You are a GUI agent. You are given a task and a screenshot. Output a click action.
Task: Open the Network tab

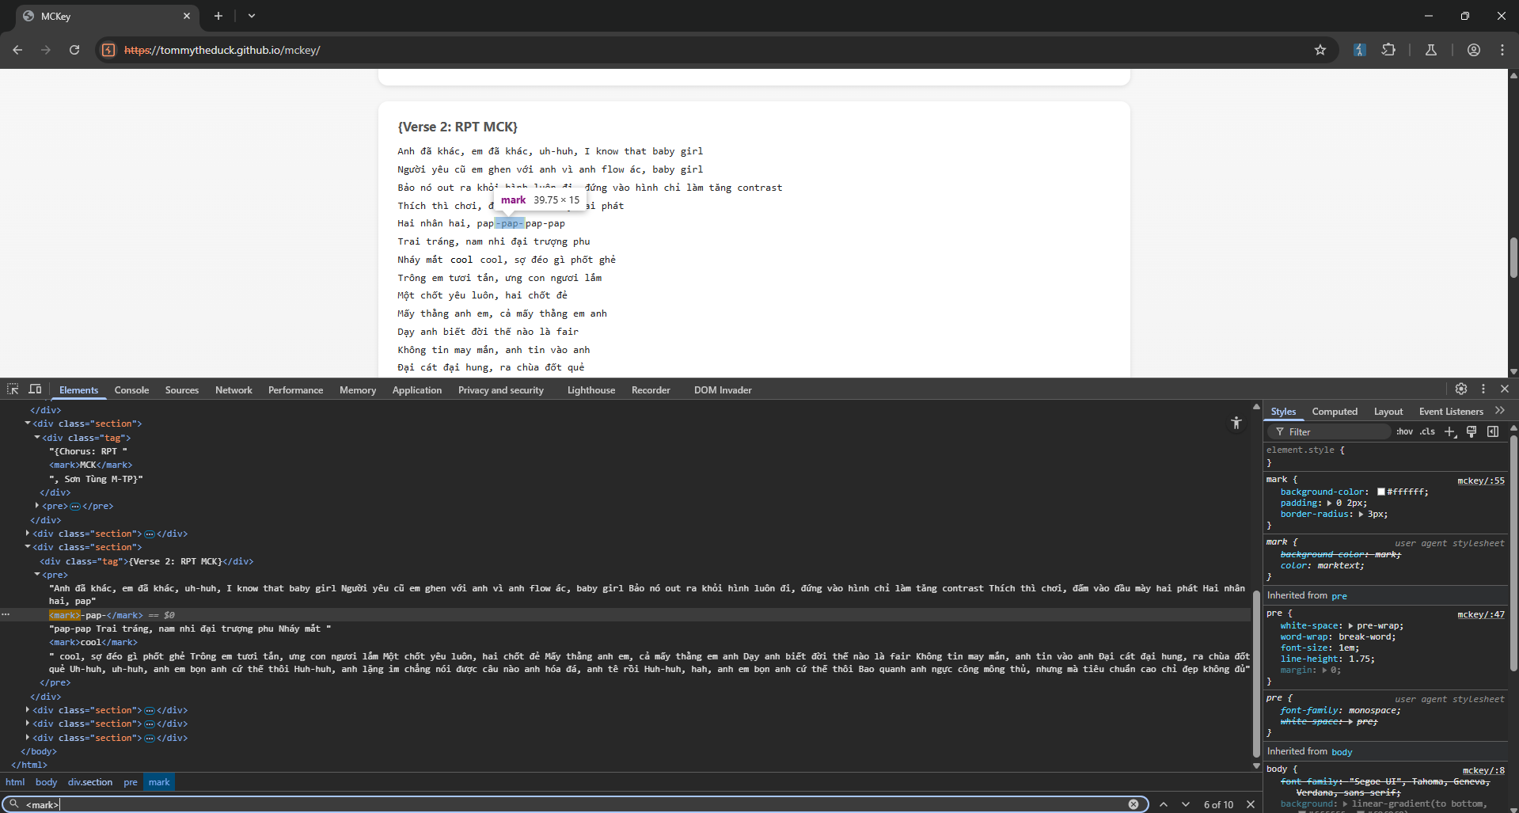[x=234, y=390]
